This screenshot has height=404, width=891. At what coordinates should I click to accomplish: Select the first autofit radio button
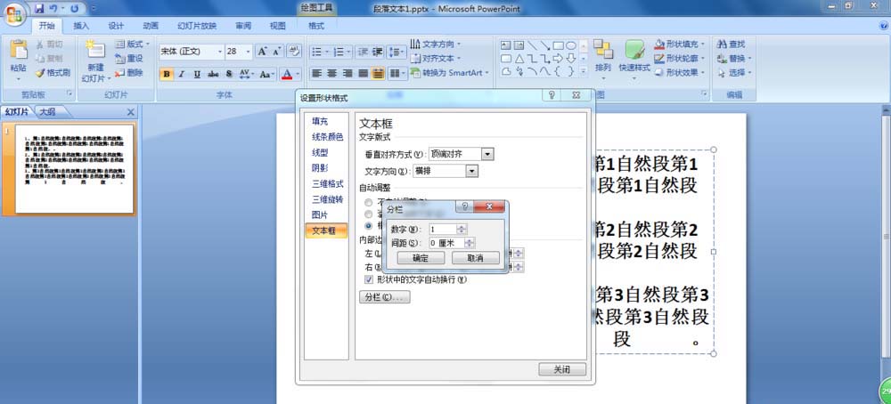coord(369,202)
